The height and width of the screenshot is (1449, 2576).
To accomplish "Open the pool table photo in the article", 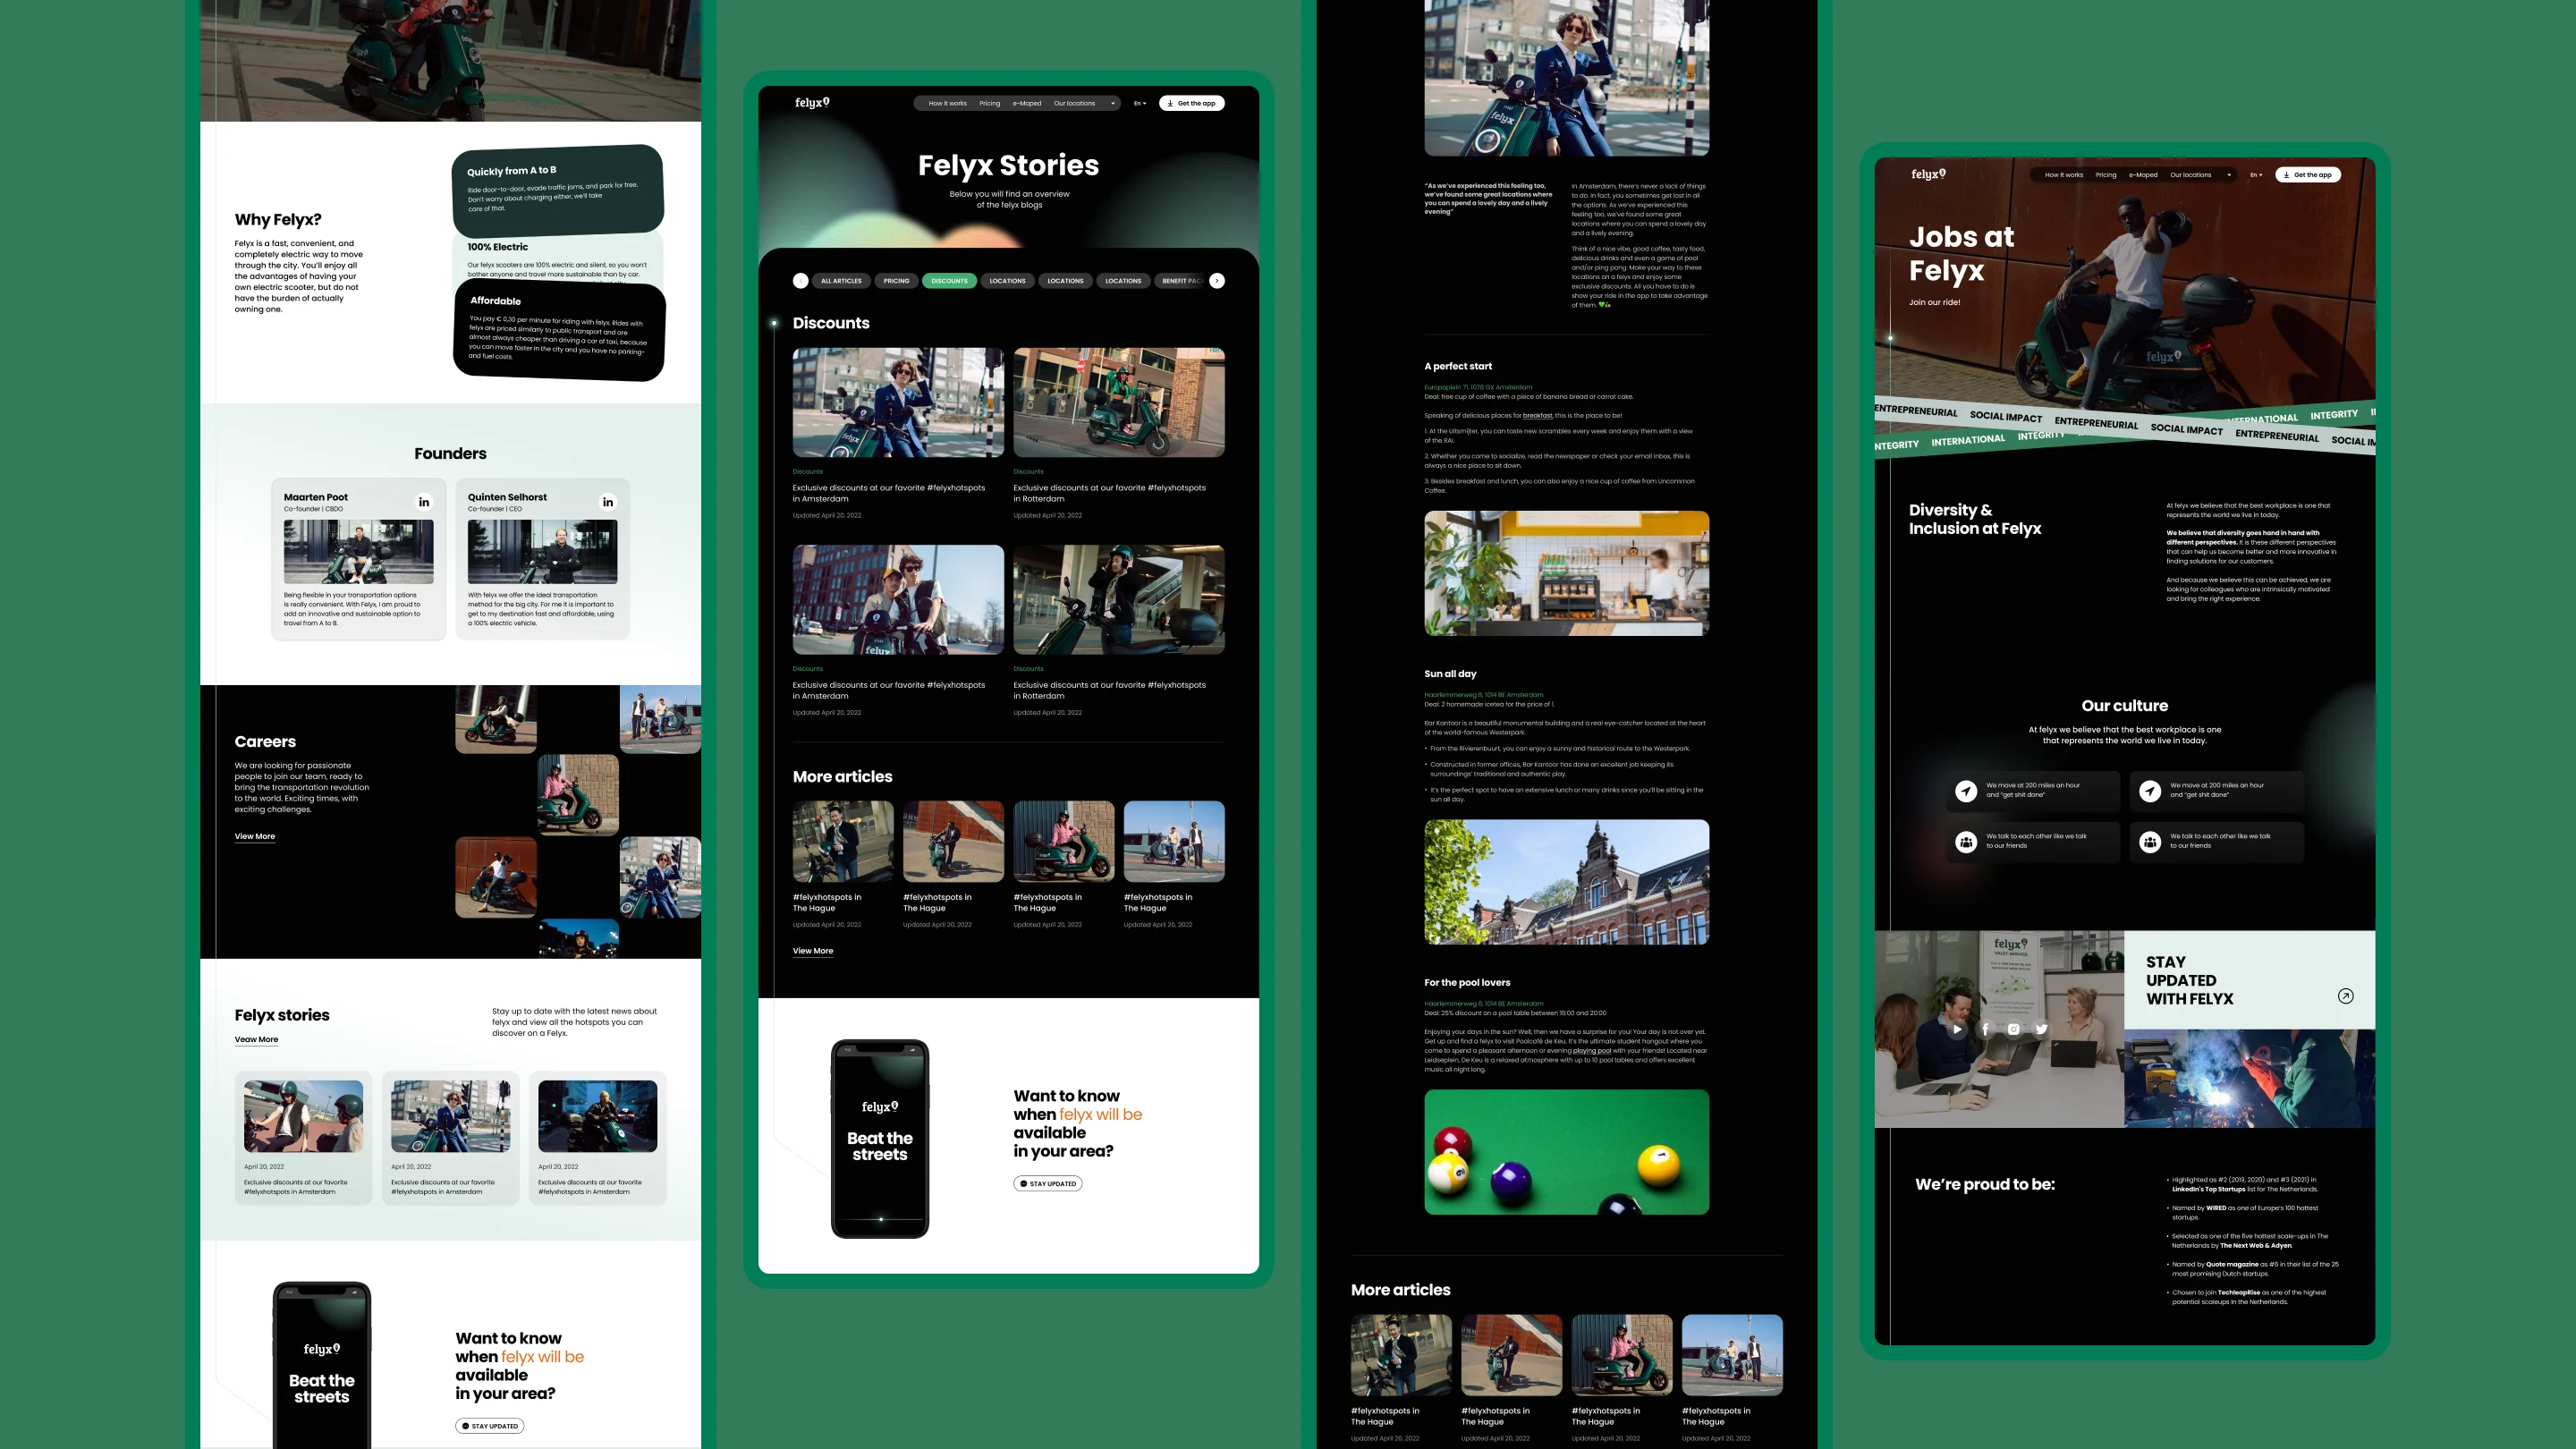I will click(x=1566, y=1152).
